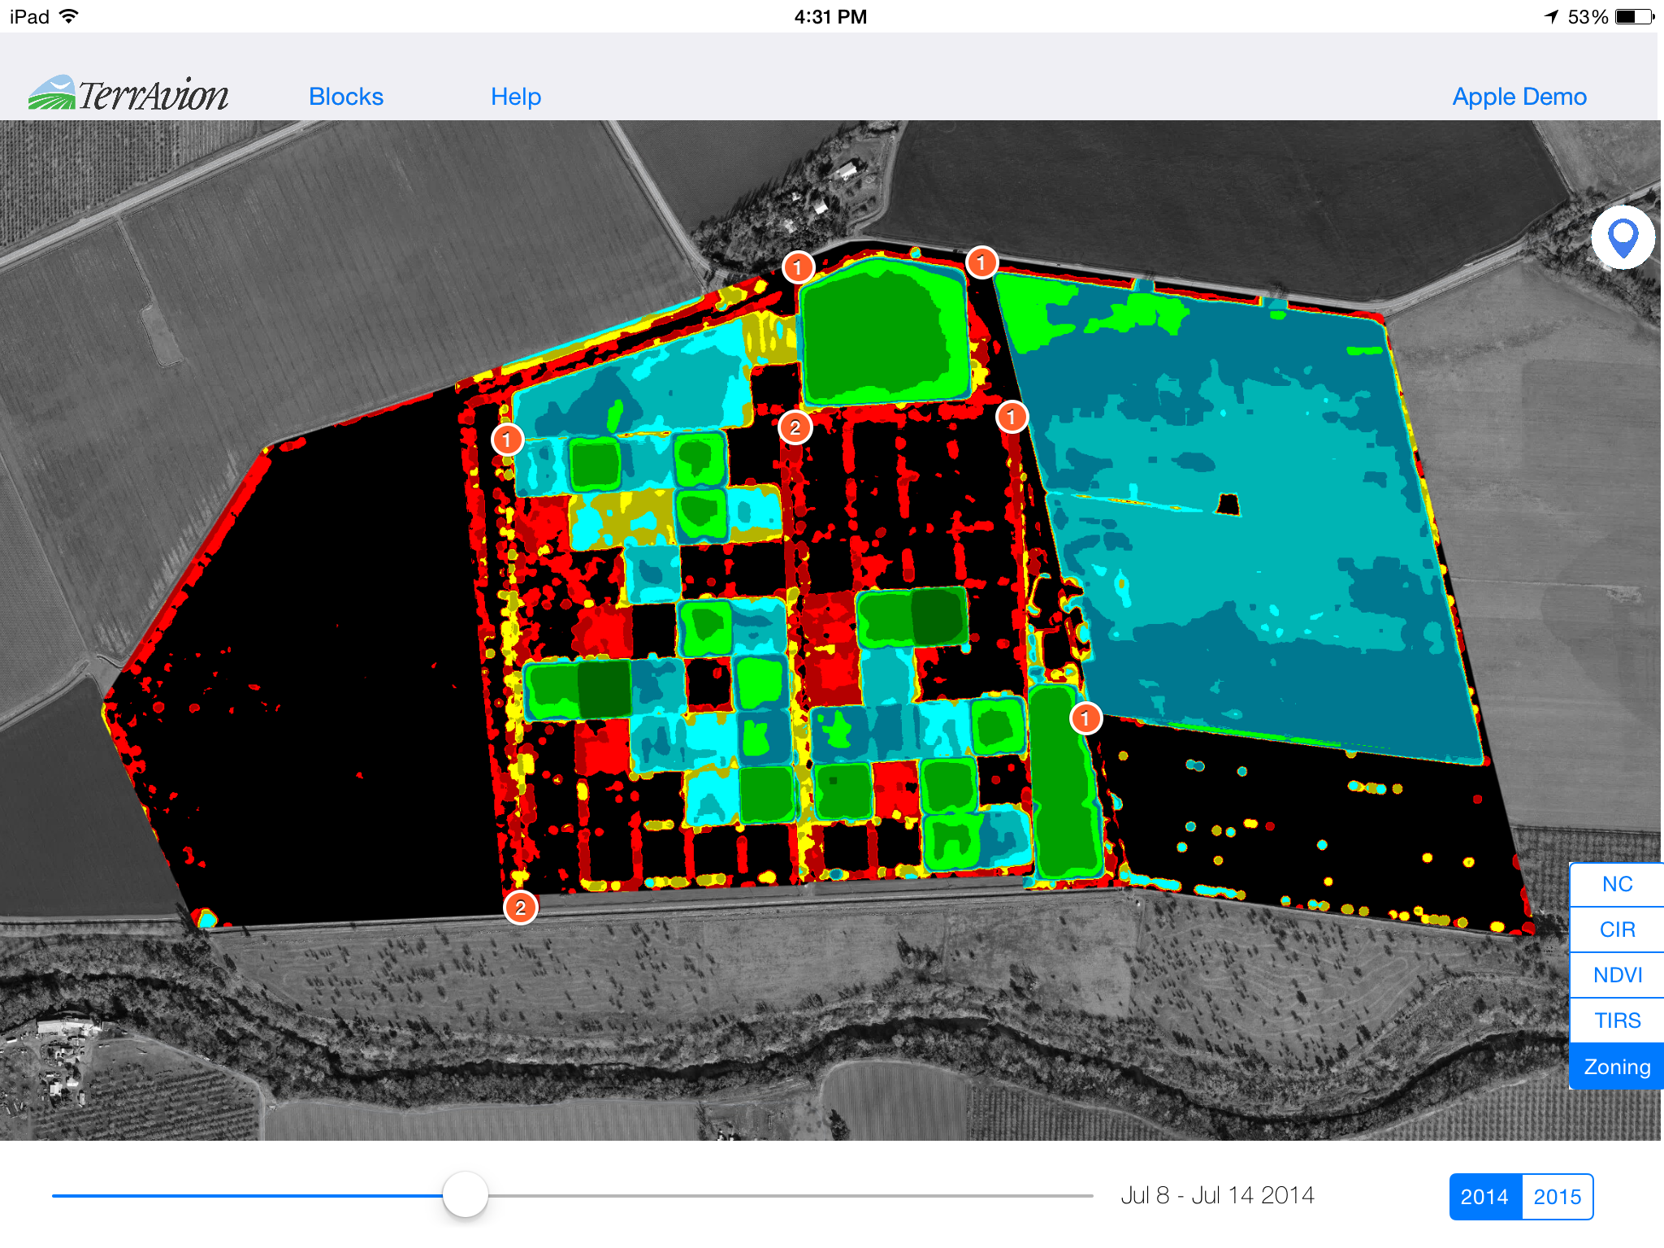Open the Blocks menu

[x=346, y=97]
